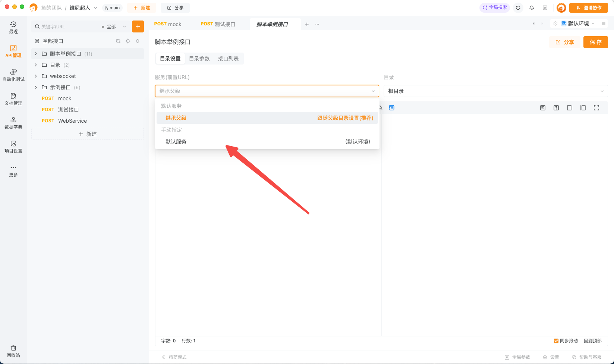Switch to the 目录参数 tab
Screen dimensions: 614x364
199,59
